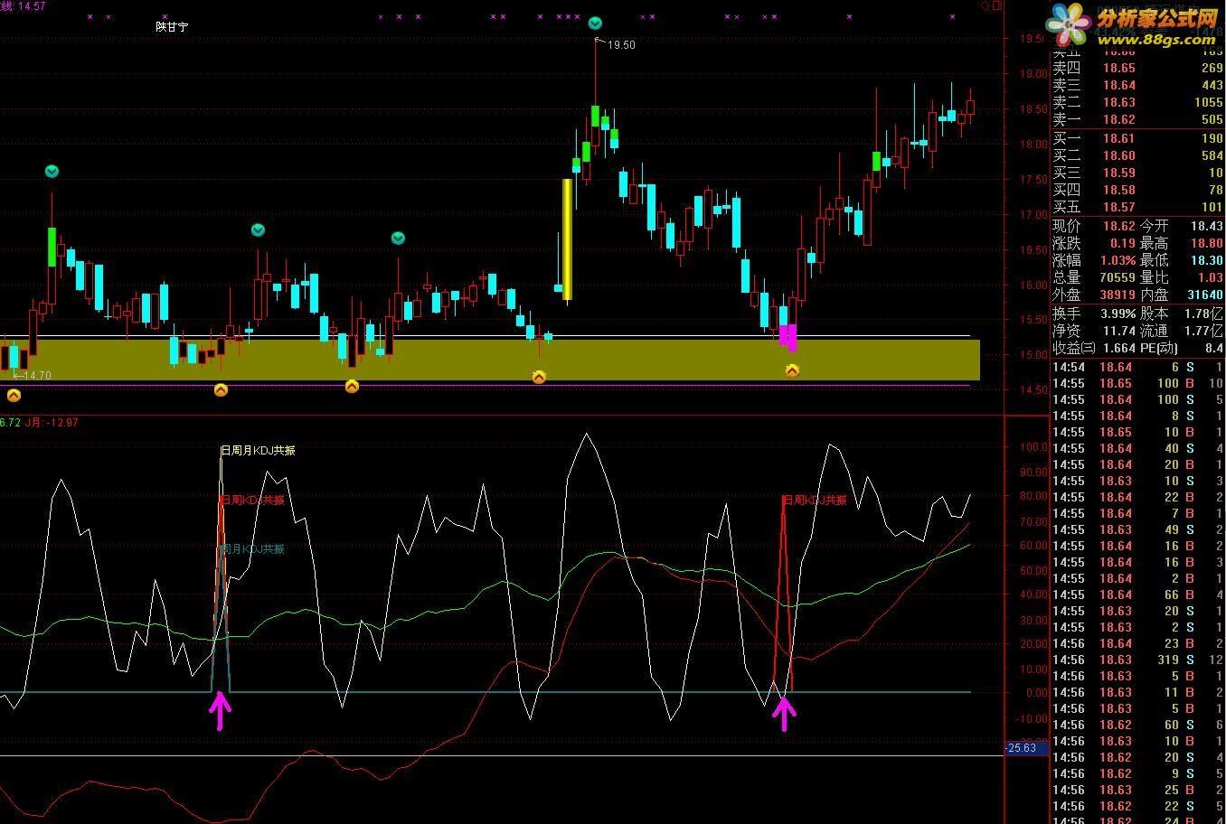Select the 14:56 18.62 60 S tick row

pyautogui.click(x=1138, y=725)
